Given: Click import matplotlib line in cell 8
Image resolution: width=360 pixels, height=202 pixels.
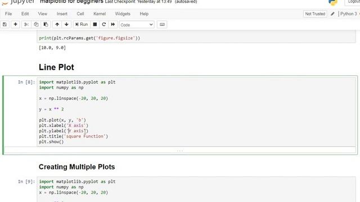Looking at the screenshot, I should [x=77, y=82].
